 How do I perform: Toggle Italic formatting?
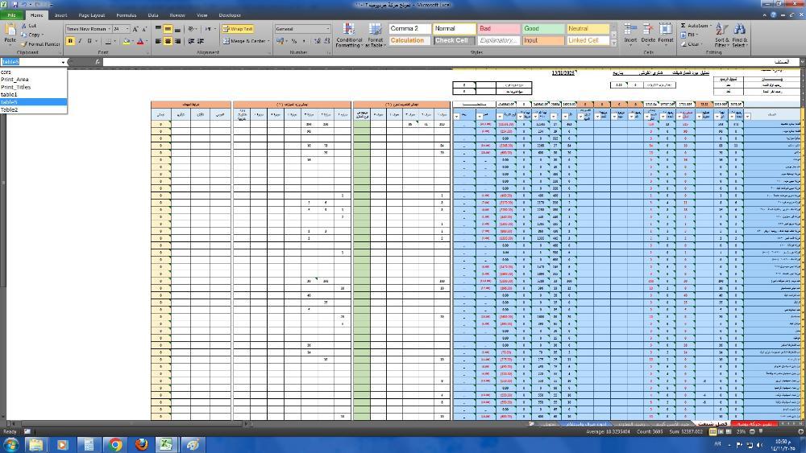click(80, 41)
